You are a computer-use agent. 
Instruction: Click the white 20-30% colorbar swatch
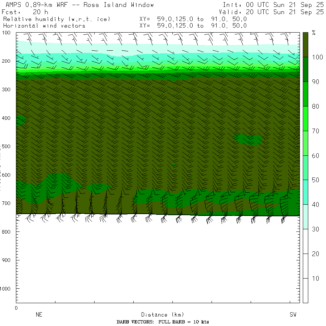click(305, 241)
